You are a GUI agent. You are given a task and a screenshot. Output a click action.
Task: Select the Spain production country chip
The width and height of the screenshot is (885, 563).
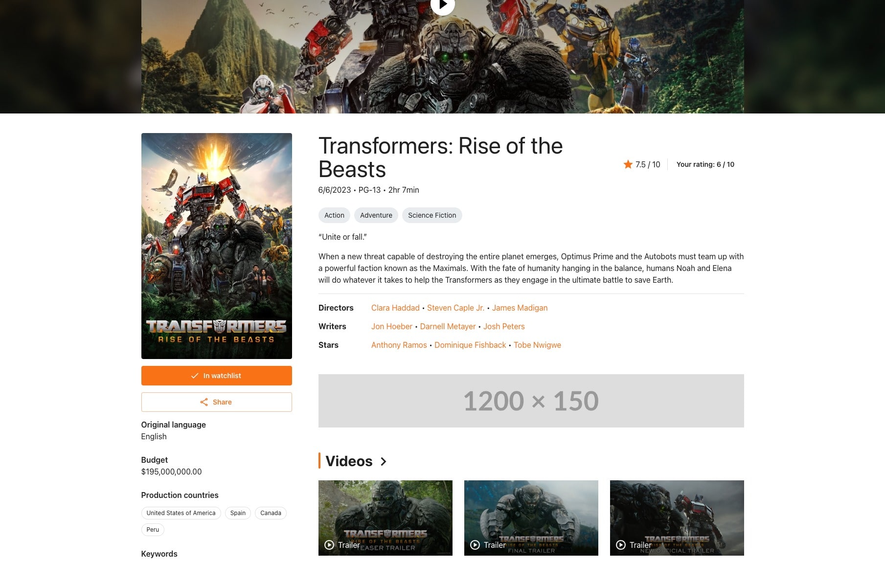[x=238, y=513]
